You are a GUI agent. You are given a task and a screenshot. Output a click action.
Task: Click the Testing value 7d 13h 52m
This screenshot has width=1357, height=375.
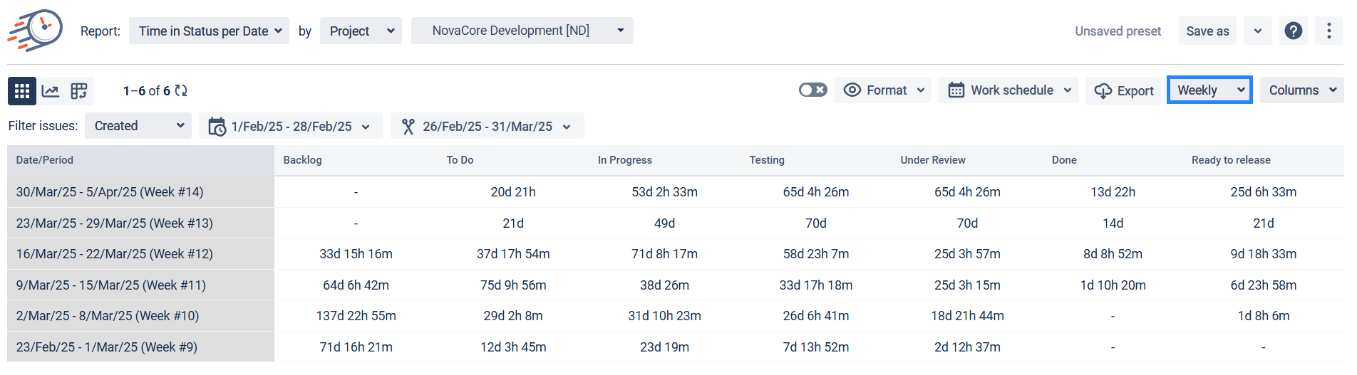click(816, 347)
